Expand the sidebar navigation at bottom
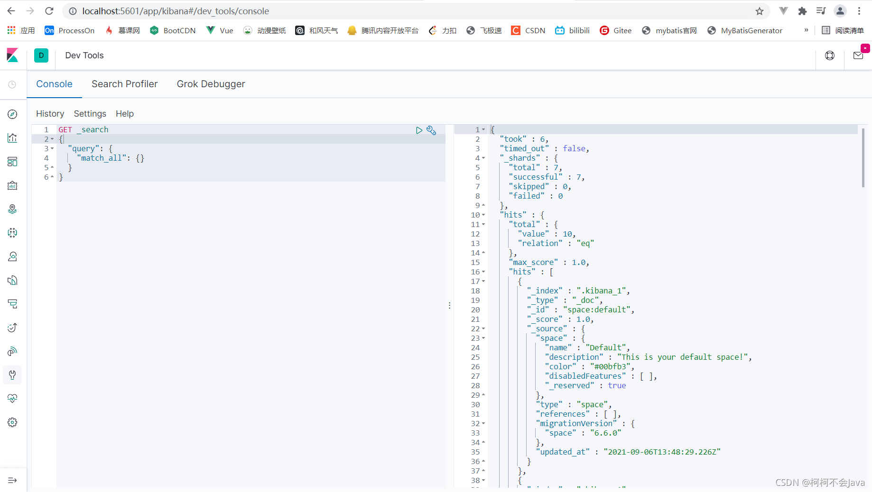Viewport: 872px width, 492px height. point(13,480)
